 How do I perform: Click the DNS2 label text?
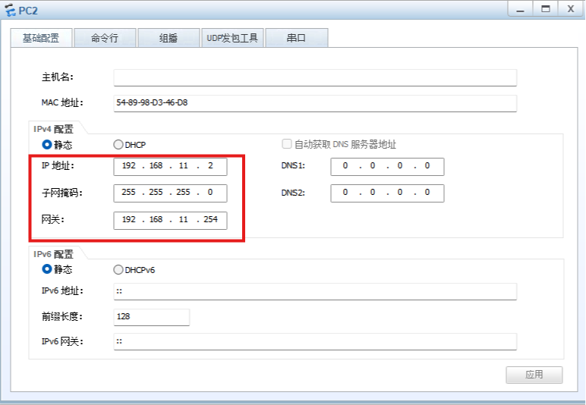pyautogui.click(x=293, y=193)
